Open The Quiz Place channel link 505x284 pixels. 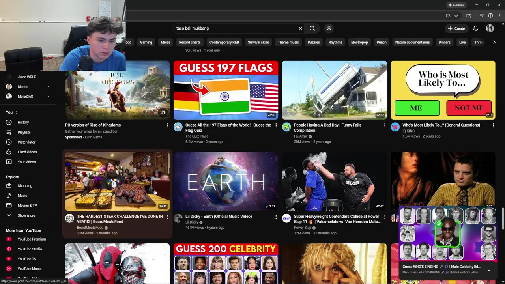pyautogui.click(x=197, y=136)
